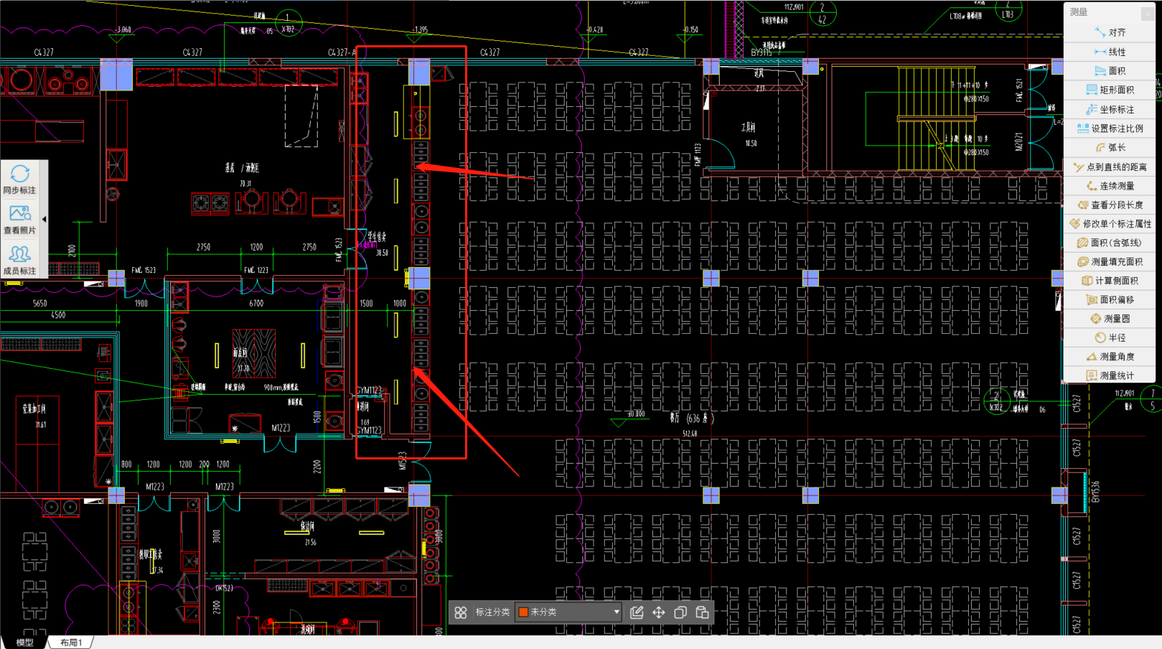
Task: Open 测量统计 measurement statistics
Action: tap(1109, 375)
